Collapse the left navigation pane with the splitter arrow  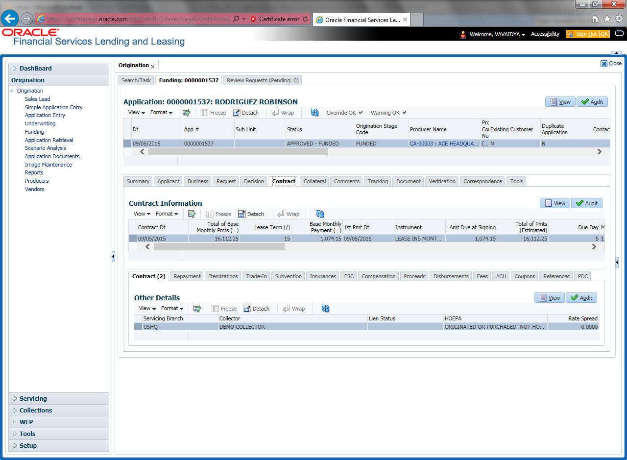pyautogui.click(x=113, y=256)
